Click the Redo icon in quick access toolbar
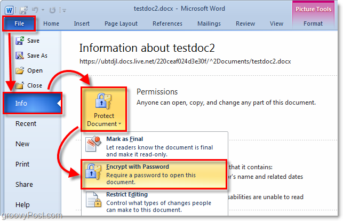 [52, 10]
